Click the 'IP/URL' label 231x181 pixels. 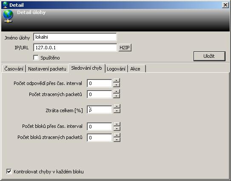(22, 48)
